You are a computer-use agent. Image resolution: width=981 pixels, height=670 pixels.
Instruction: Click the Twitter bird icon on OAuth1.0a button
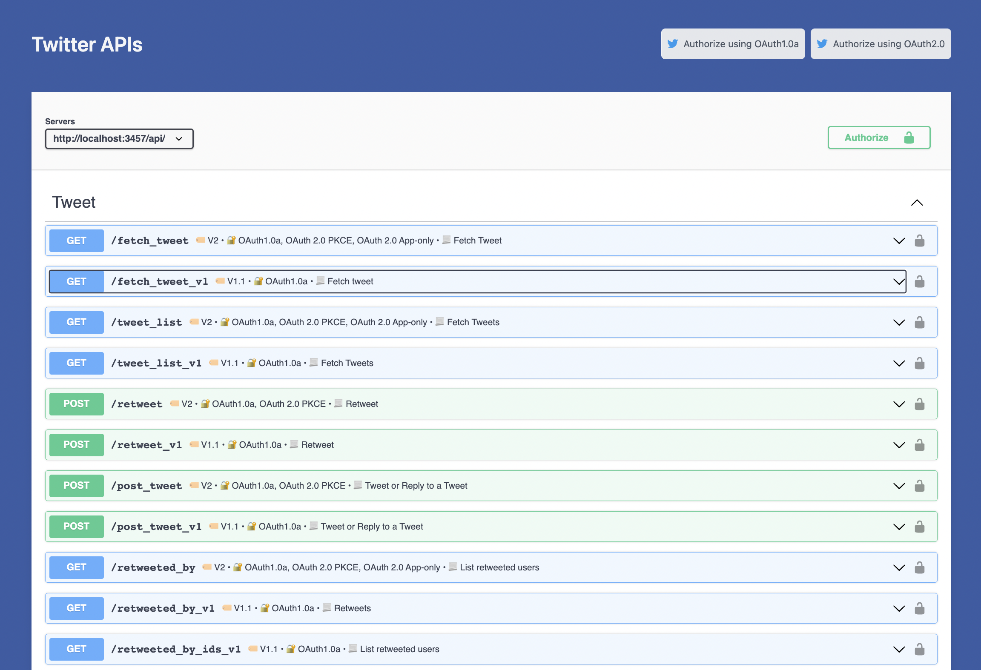tap(673, 43)
